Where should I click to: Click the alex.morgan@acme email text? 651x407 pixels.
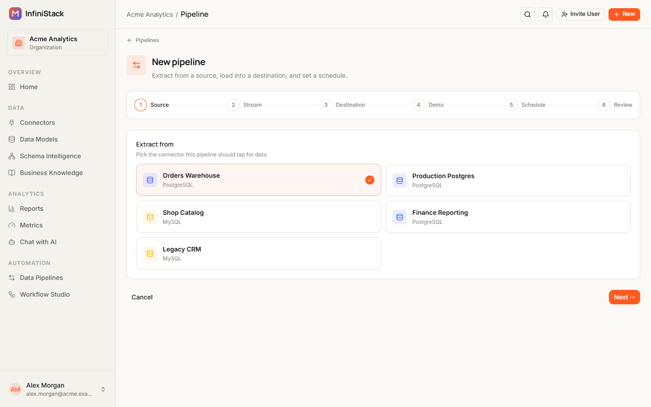pos(59,394)
